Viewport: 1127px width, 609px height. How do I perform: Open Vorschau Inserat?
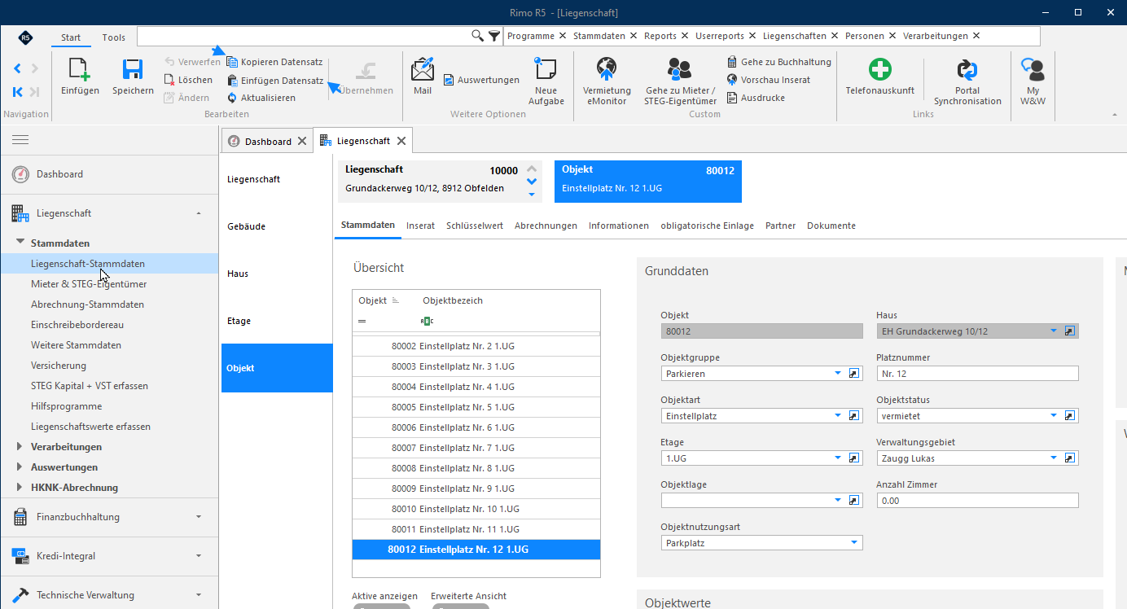pyautogui.click(x=769, y=80)
